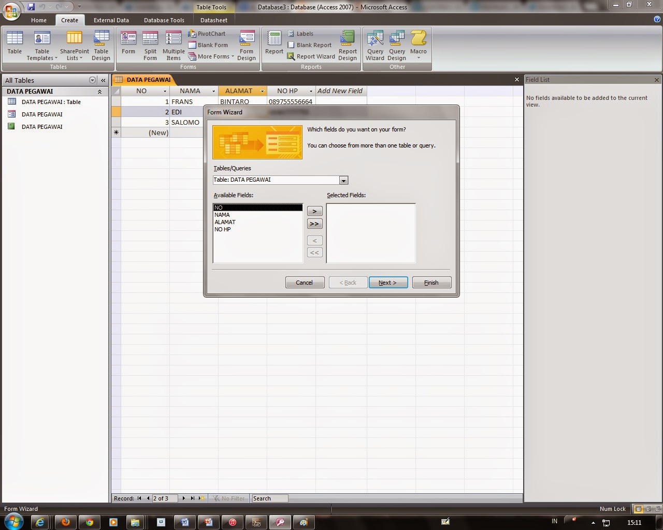Go to first record navigation button

(x=139, y=498)
